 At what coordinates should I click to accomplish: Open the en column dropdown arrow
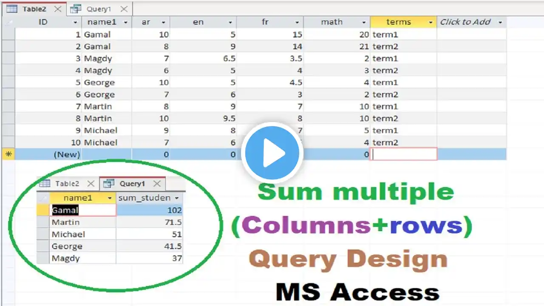(x=230, y=23)
